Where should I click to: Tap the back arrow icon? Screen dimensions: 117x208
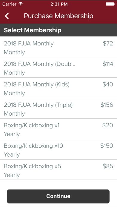coord(7,16)
